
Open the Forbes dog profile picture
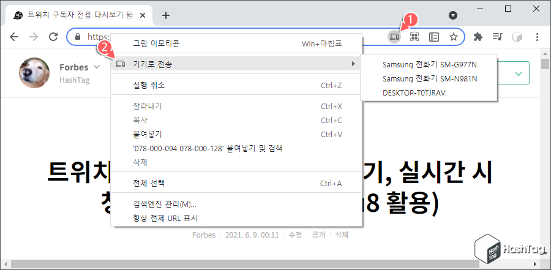(x=34, y=73)
